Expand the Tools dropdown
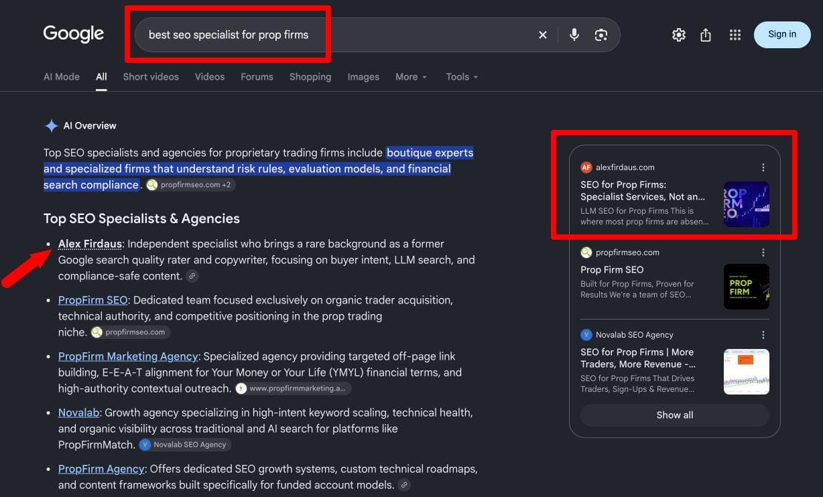Viewport: 823px width, 497px height. (462, 77)
